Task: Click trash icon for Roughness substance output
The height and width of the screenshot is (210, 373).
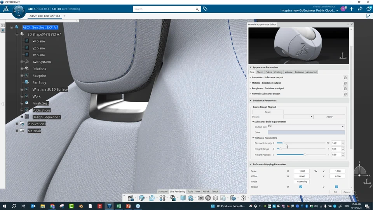Action: click(x=345, y=89)
